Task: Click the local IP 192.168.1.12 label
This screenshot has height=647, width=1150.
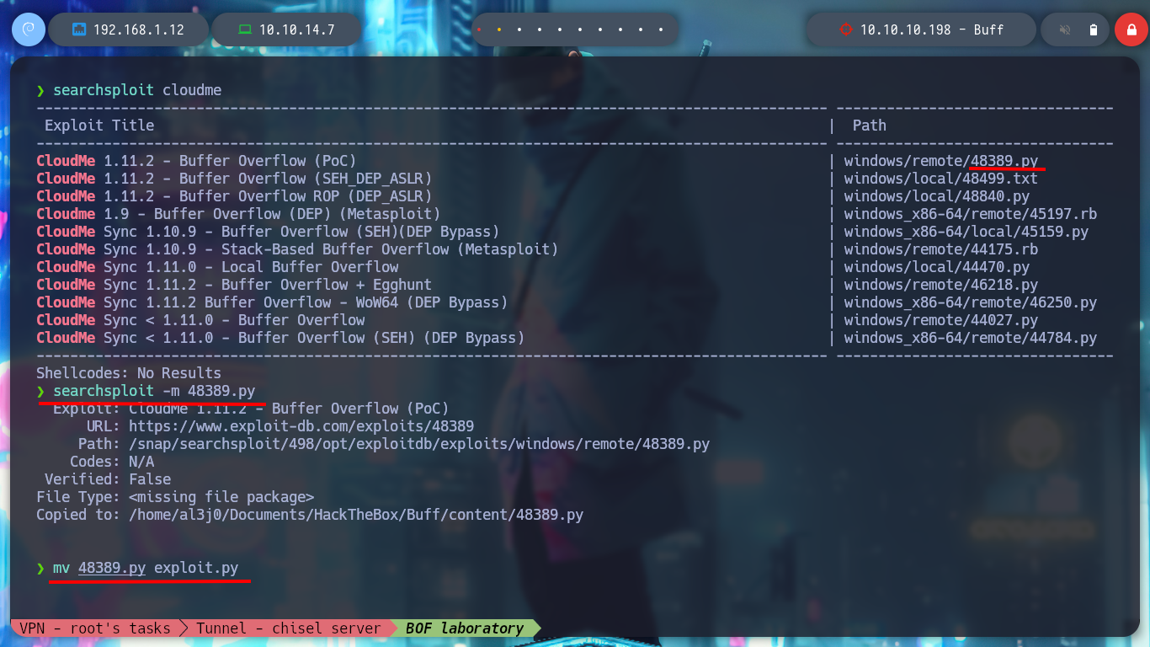Action: pos(139,29)
